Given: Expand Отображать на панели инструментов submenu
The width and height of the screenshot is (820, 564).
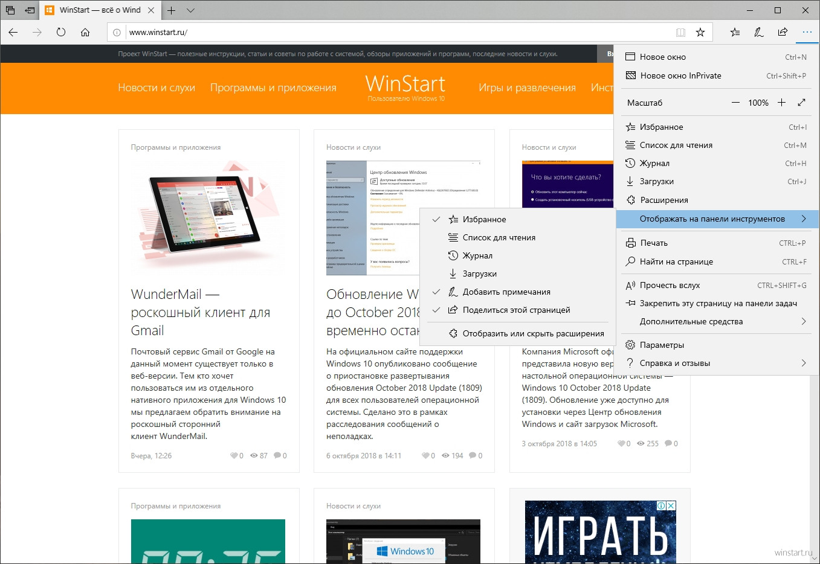Looking at the screenshot, I should (x=717, y=219).
